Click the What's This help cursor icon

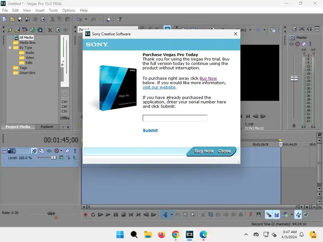119,19
